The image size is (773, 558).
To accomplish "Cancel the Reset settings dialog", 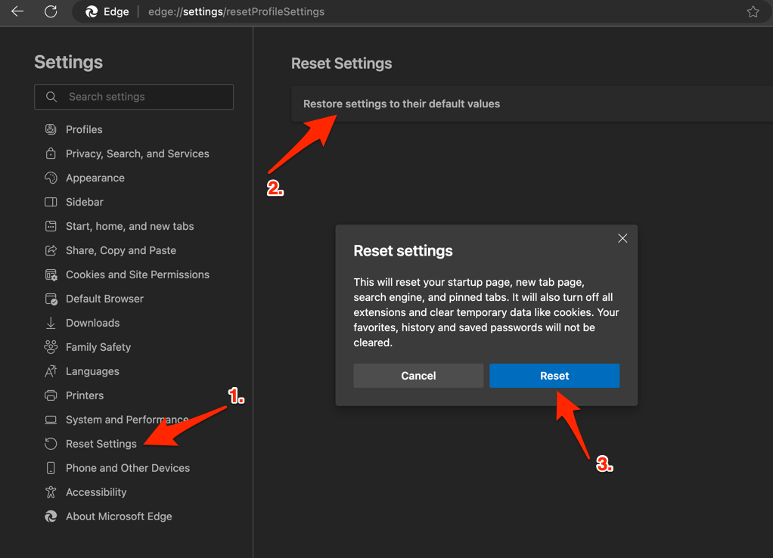I will 418,376.
